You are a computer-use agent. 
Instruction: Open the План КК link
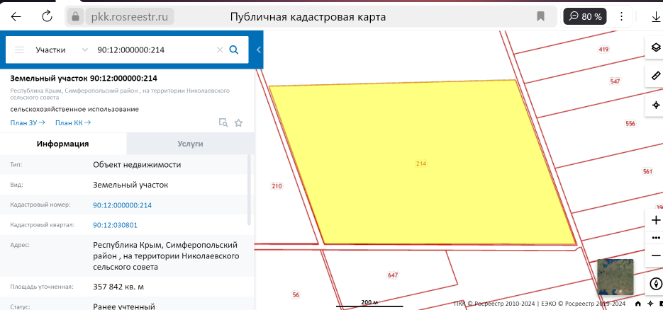(x=73, y=122)
